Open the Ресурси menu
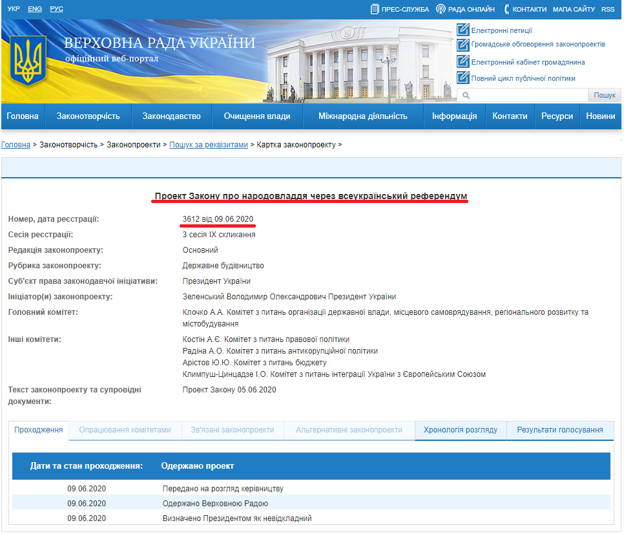The height and width of the screenshot is (534, 624). [557, 116]
